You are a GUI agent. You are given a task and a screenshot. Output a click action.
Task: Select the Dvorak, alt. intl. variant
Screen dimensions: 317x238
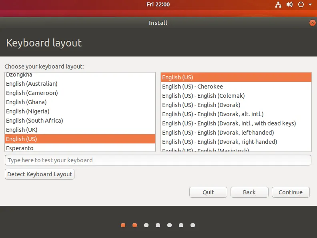[236, 114]
